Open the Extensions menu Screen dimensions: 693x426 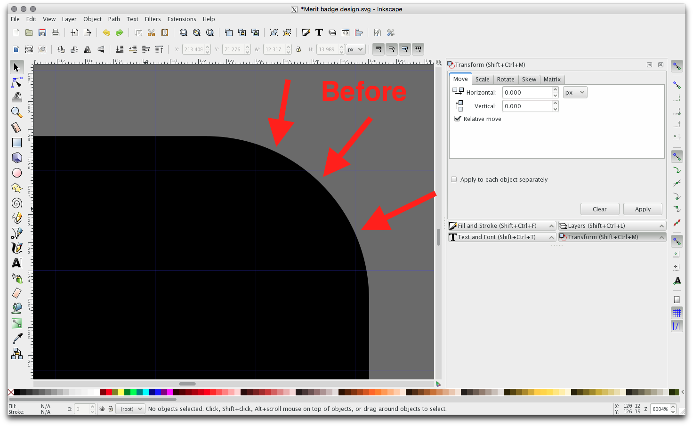point(181,19)
